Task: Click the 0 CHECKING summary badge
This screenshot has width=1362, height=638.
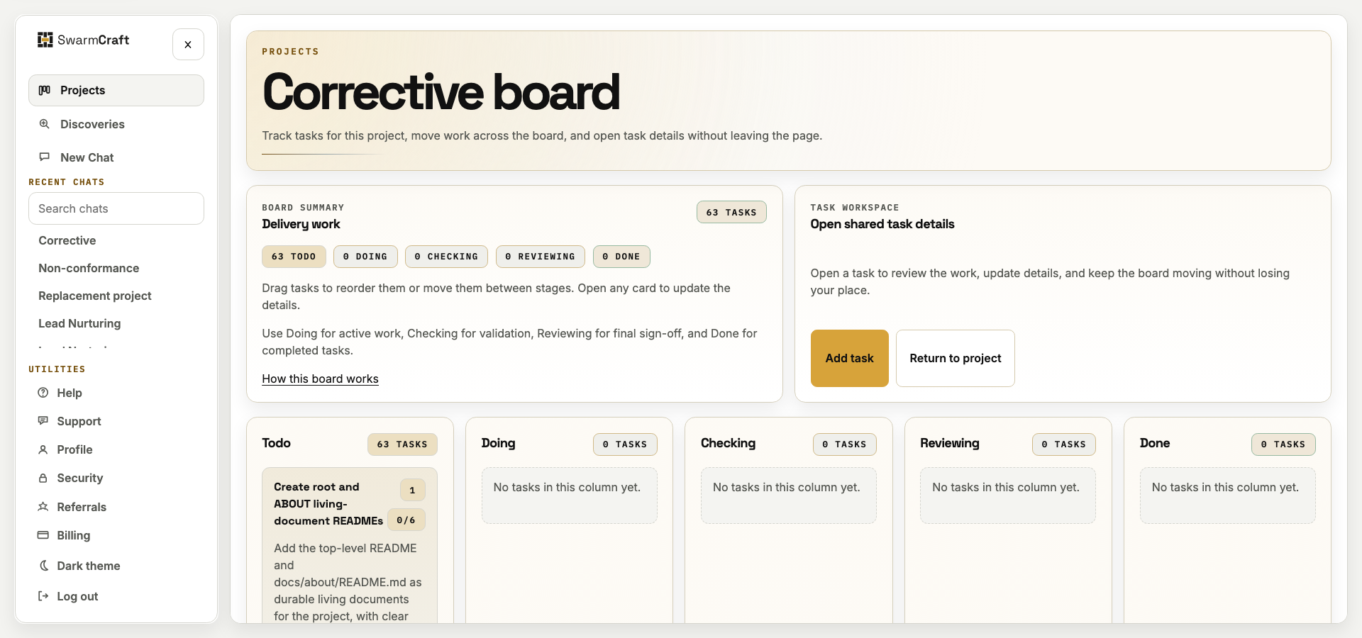Action: coord(446,257)
